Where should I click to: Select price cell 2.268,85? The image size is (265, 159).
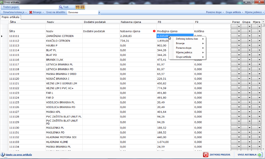point(138,36)
